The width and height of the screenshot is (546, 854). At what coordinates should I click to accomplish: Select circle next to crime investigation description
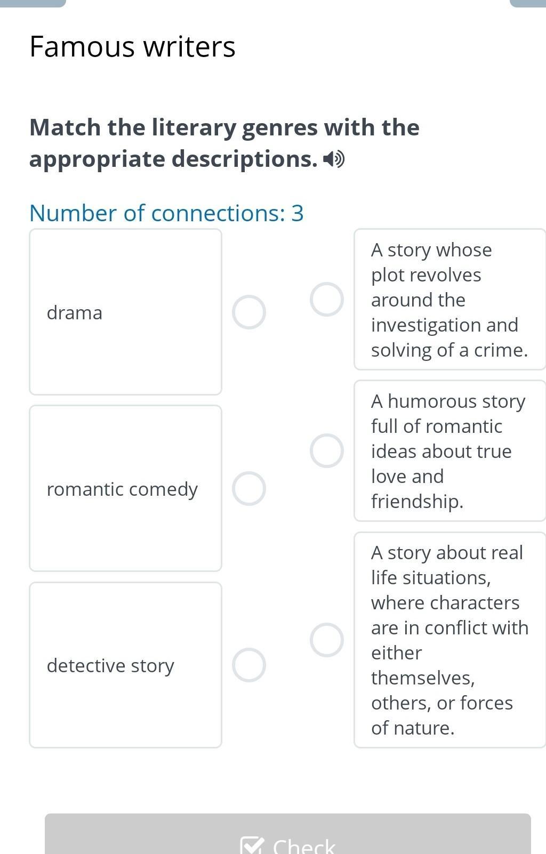[x=326, y=300]
